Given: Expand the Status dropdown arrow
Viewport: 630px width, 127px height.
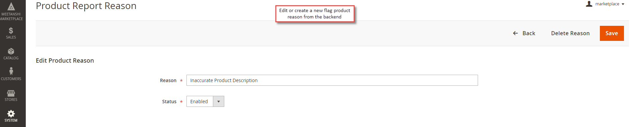Looking at the screenshot, I should (x=219, y=102).
